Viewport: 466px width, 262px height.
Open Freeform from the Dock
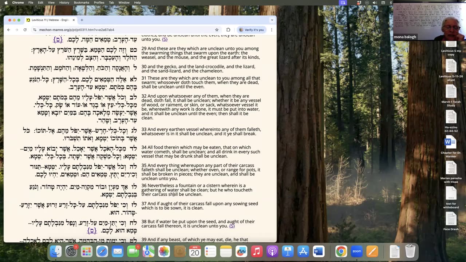tap(241, 251)
